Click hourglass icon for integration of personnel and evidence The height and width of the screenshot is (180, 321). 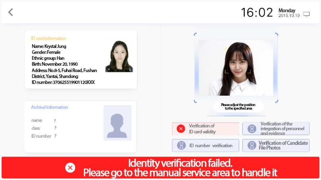click(252, 129)
